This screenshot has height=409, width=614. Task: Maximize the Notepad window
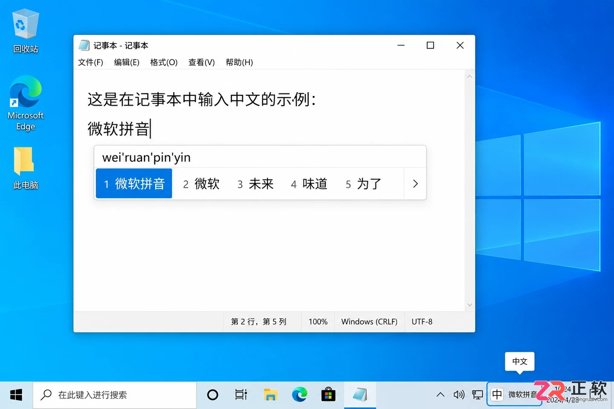(431, 45)
